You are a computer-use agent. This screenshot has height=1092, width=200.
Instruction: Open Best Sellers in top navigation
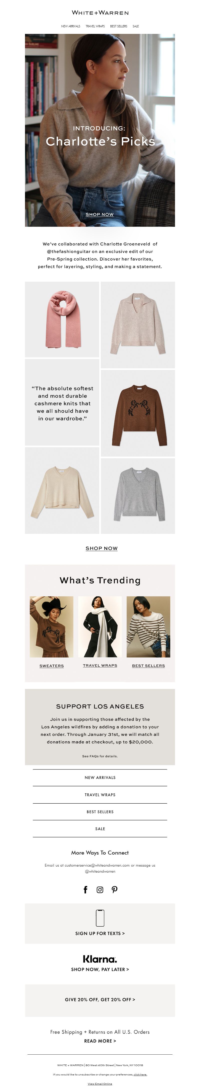tap(118, 26)
